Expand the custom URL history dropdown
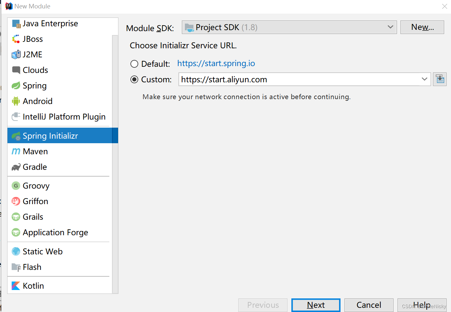 (424, 79)
